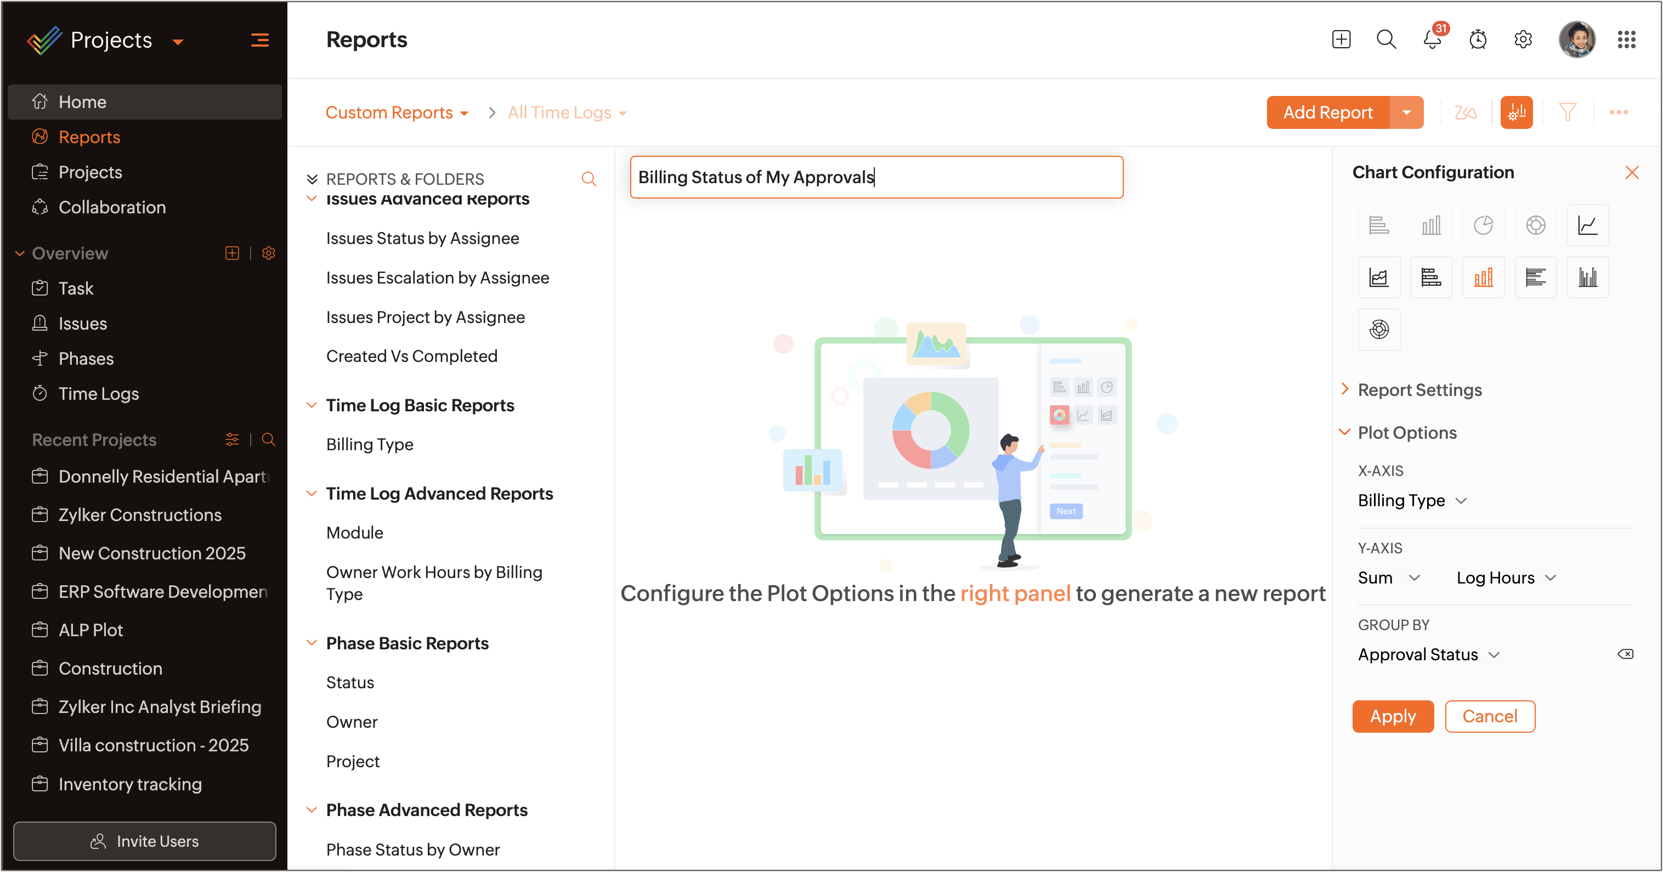
Task: Click the filter funnel icon
Action: tap(1567, 112)
